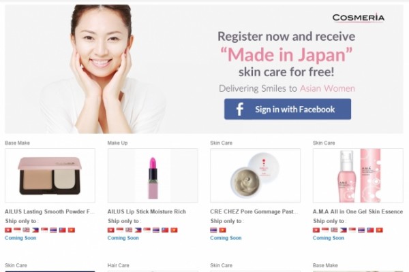Click the Malaysia flag under AILUS Lasting Smooth Powder
The width and height of the screenshot is (409, 272).
click(26, 230)
